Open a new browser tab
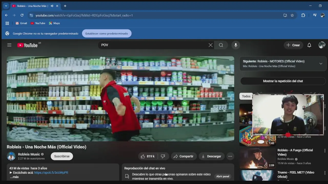This screenshot has height=184, width=328. [65, 6]
